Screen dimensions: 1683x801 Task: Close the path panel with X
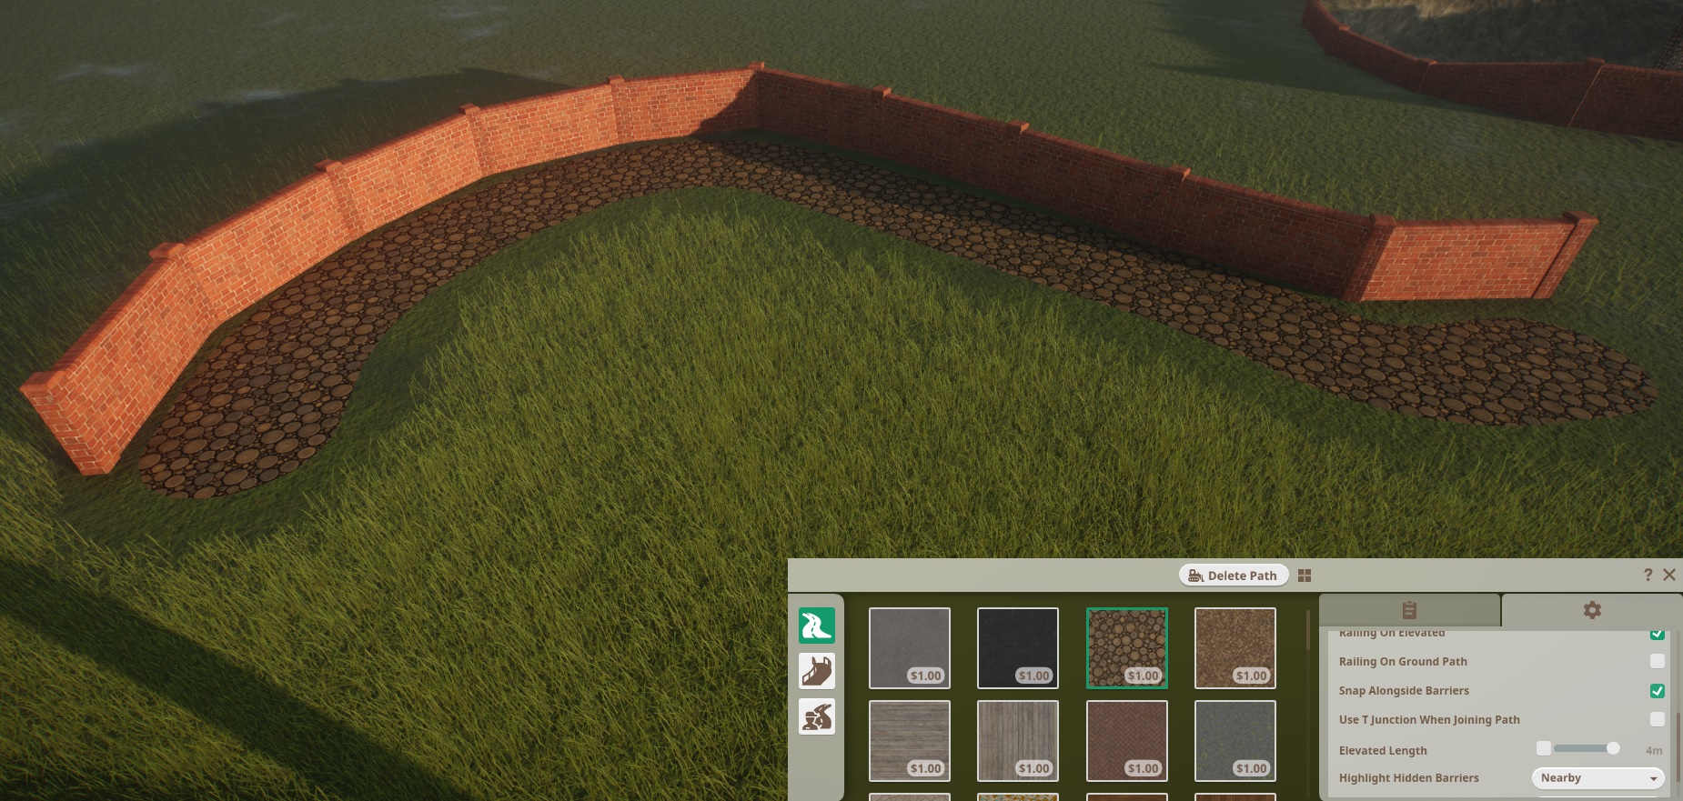[x=1669, y=575]
